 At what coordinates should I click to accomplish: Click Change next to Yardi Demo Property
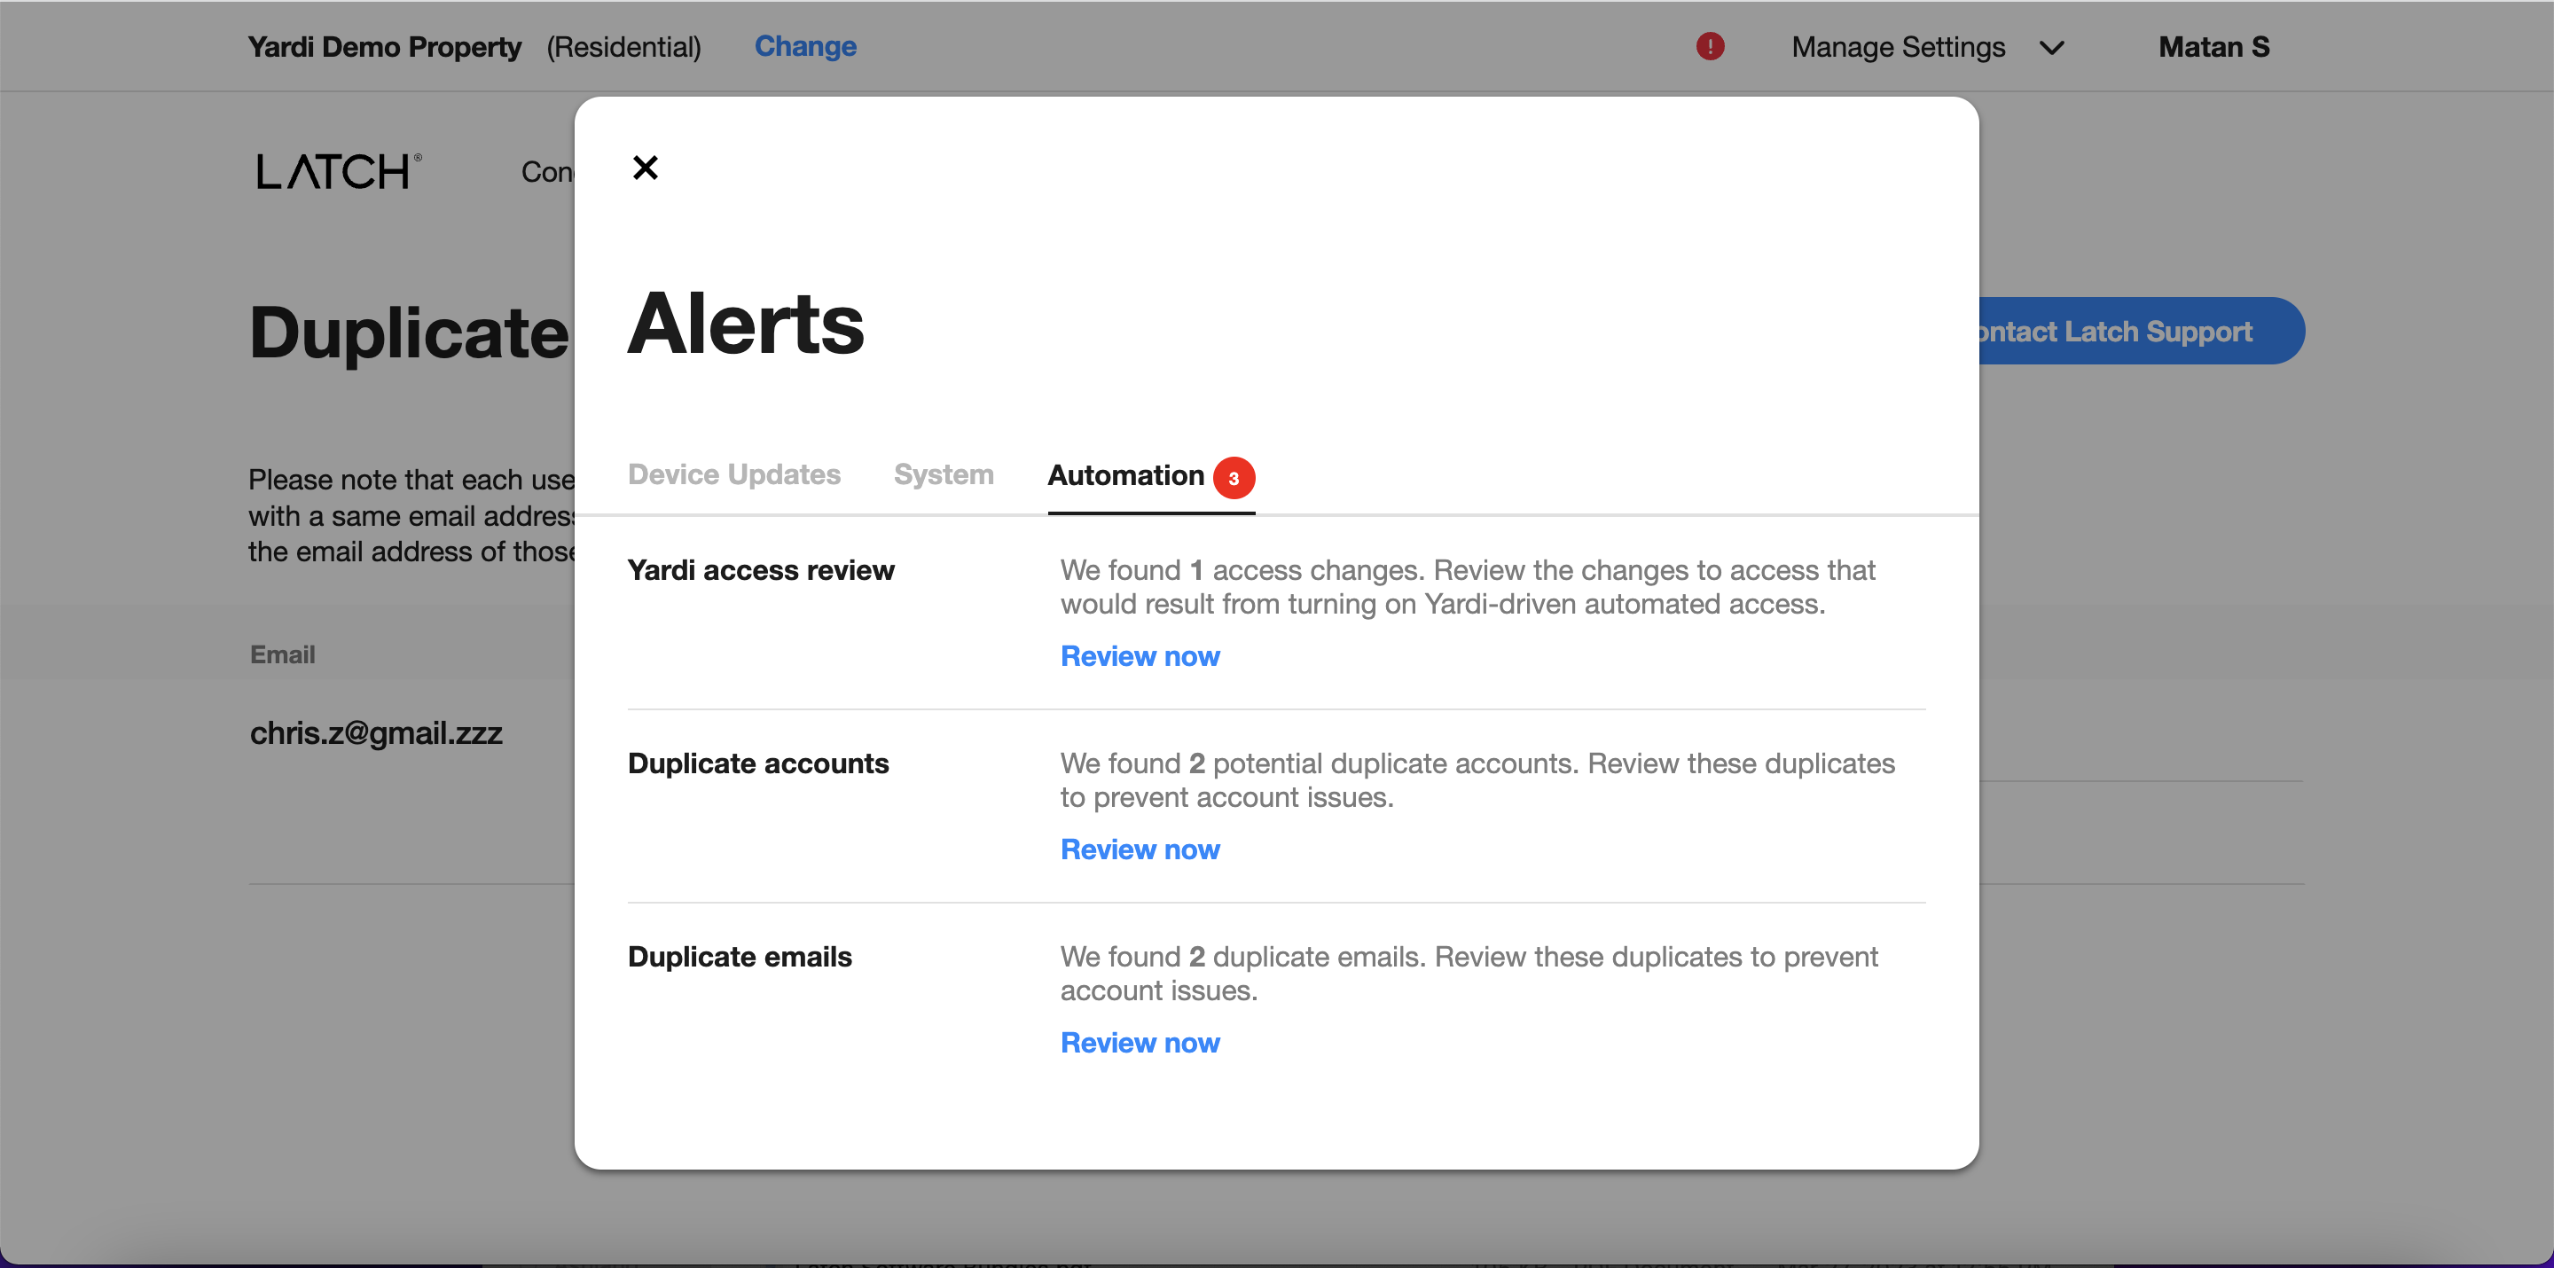coord(805,47)
